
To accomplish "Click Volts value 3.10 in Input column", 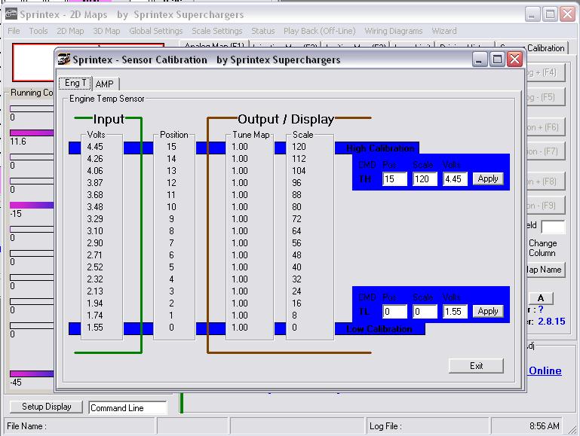I will [x=95, y=231].
